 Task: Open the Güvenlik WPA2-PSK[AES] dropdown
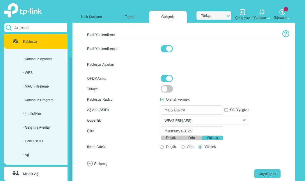(204, 120)
